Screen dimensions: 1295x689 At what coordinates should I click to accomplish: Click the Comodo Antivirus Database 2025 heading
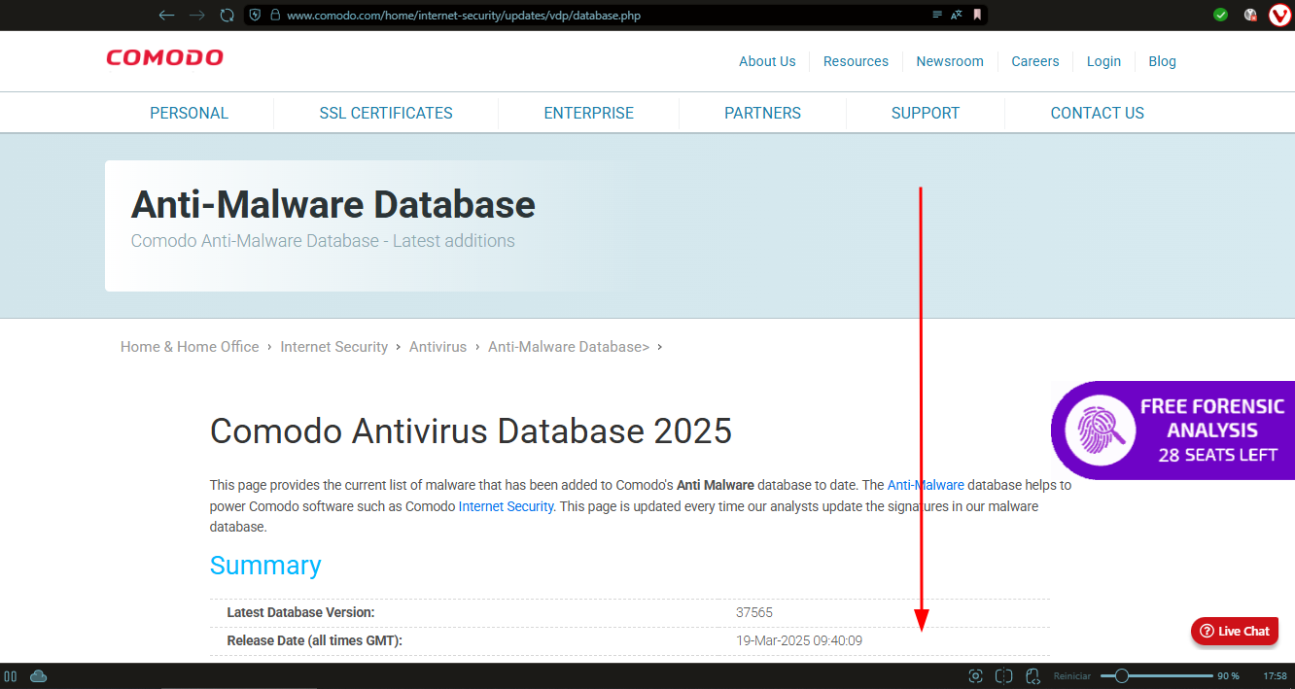pyautogui.click(x=471, y=431)
